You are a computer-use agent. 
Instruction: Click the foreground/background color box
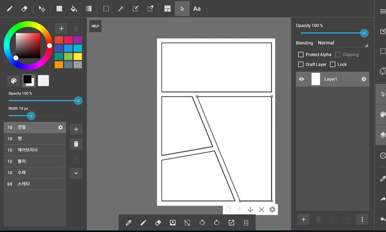pos(29,81)
